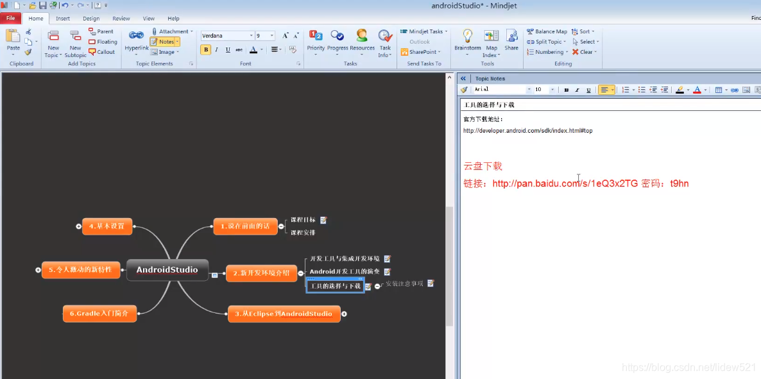
Task: Collapse the 1.说在前面的话 branch
Action: point(281,226)
